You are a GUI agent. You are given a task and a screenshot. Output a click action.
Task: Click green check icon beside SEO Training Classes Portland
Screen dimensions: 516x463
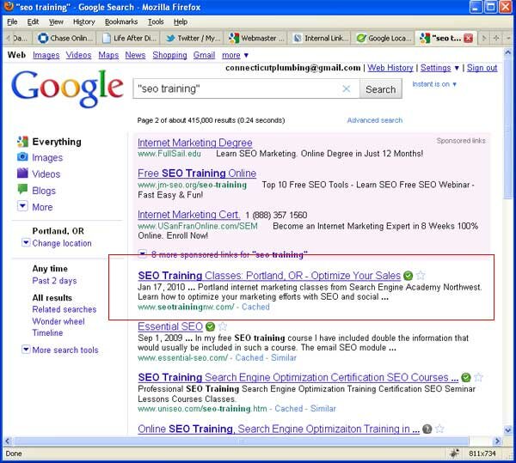pyautogui.click(x=408, y=276)
